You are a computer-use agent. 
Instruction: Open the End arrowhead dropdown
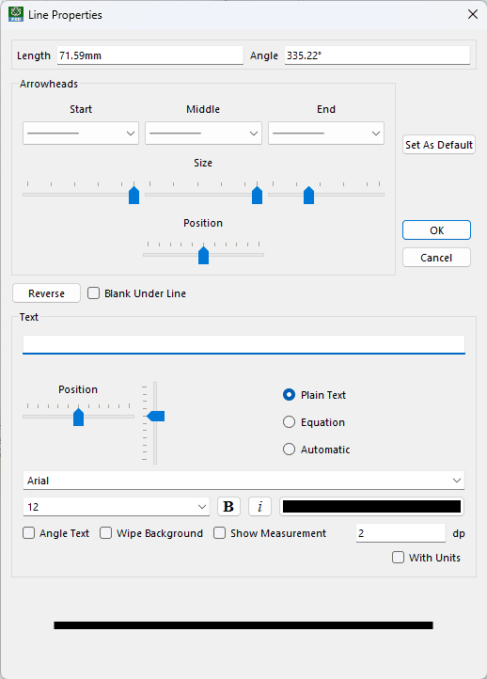tap(326, 133)
